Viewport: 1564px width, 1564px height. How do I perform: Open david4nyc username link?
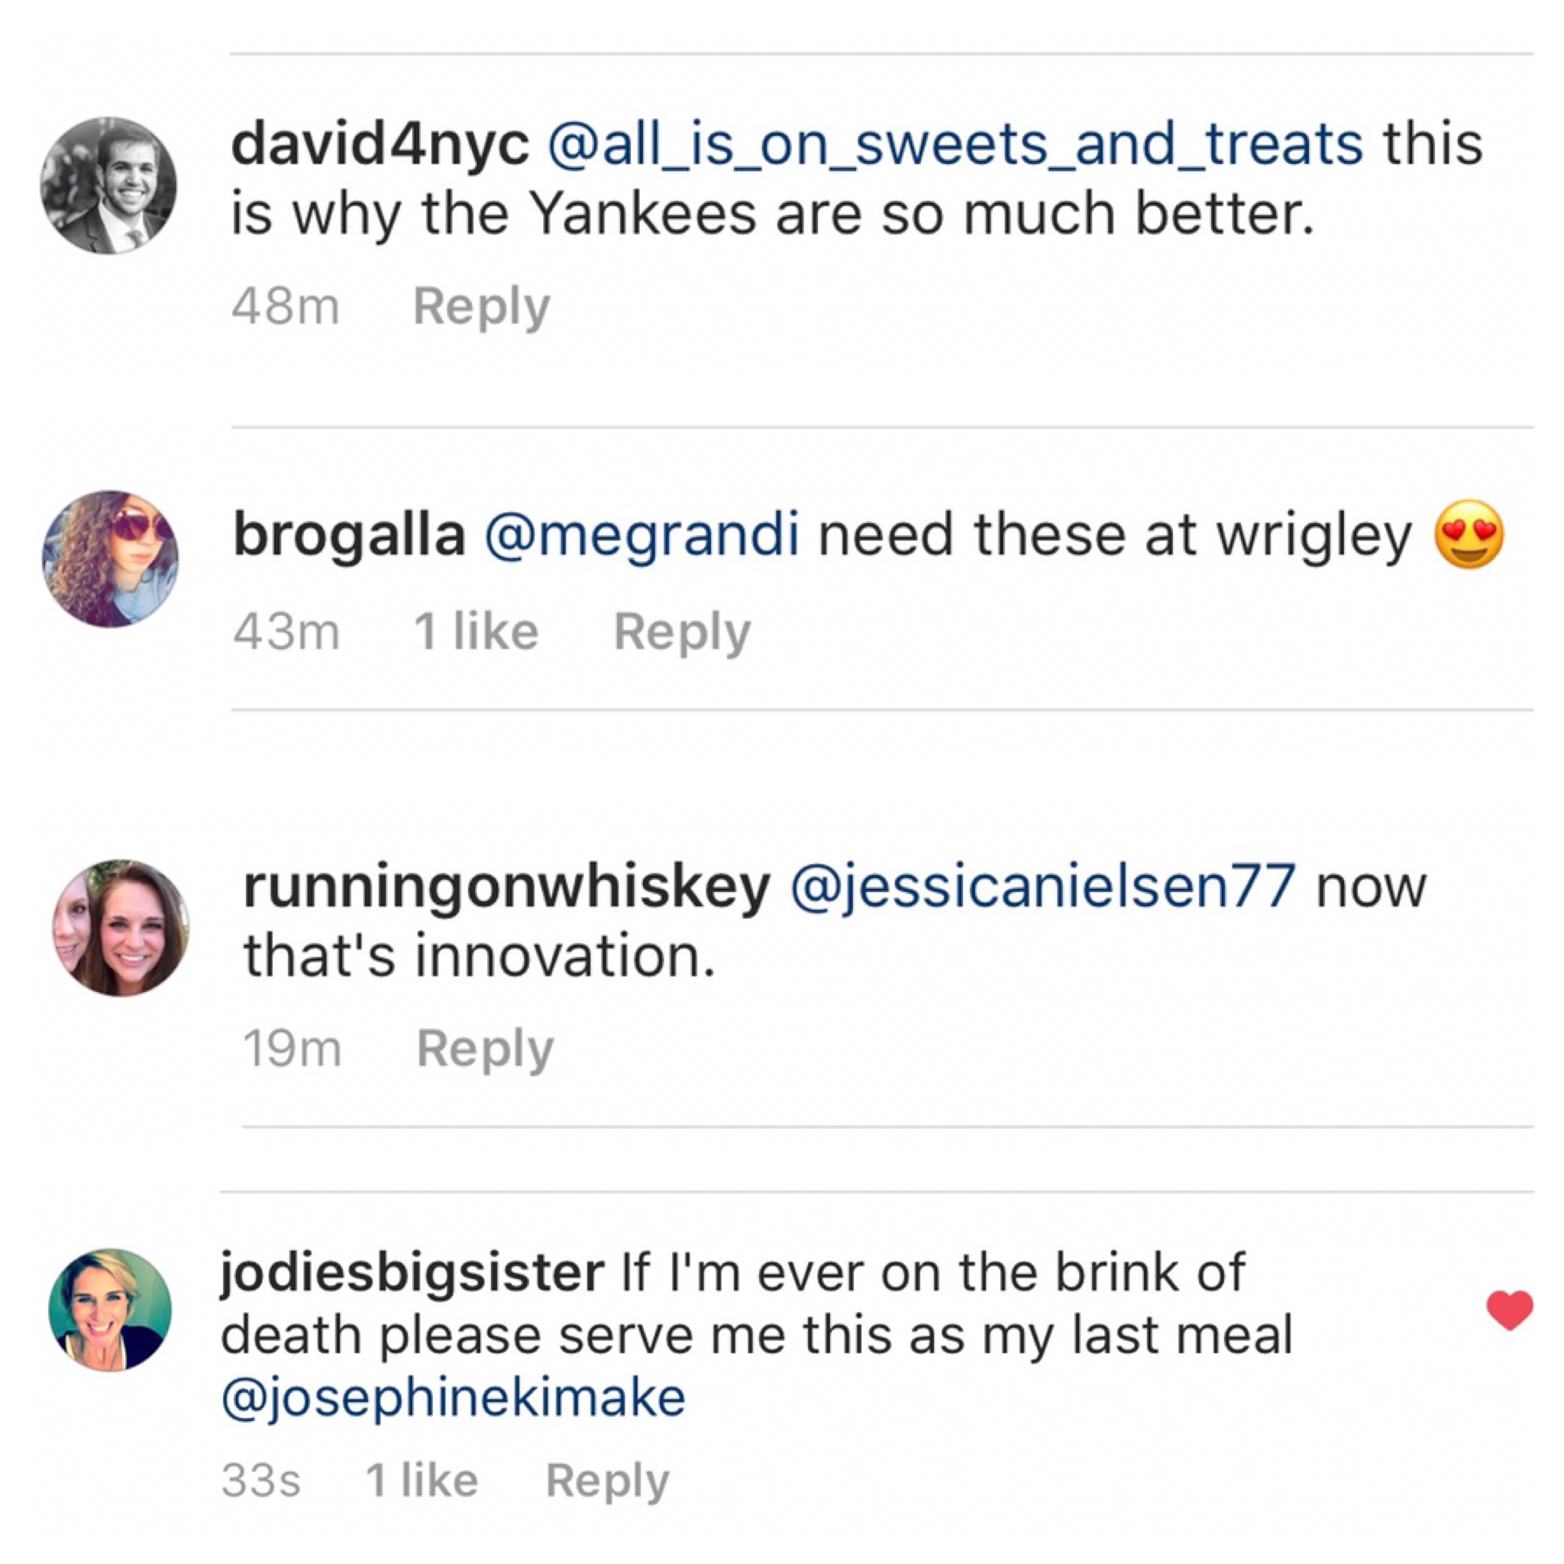click(x=380, y=145)
